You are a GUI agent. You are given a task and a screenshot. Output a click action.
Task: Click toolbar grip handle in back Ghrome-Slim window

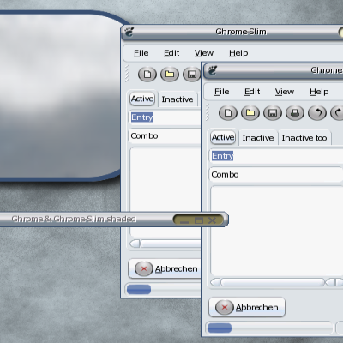click(x=127, y=74)
